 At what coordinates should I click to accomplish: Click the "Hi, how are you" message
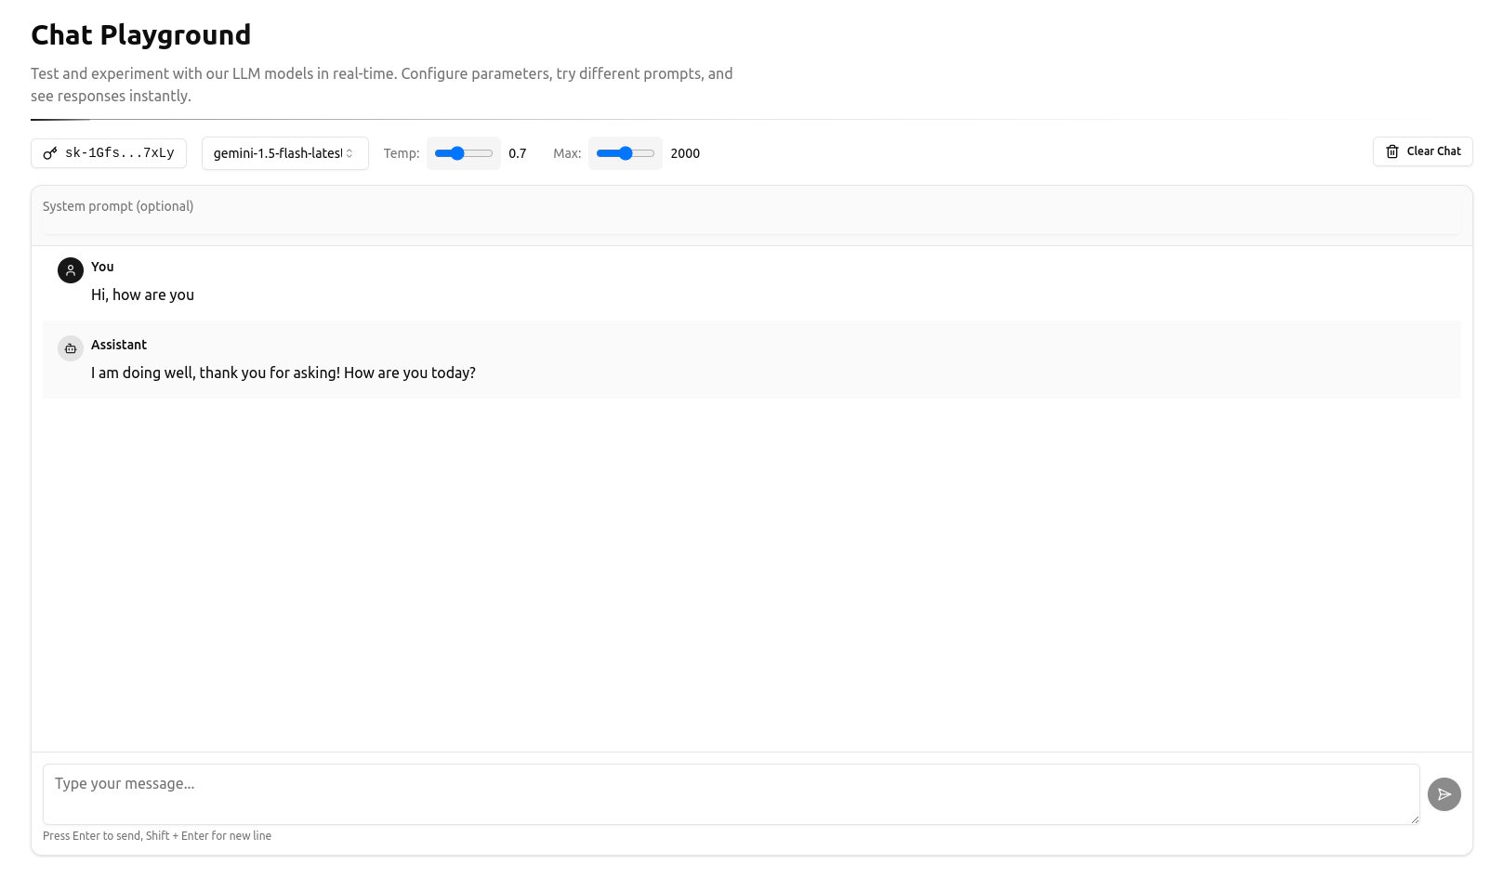[142, 295]
